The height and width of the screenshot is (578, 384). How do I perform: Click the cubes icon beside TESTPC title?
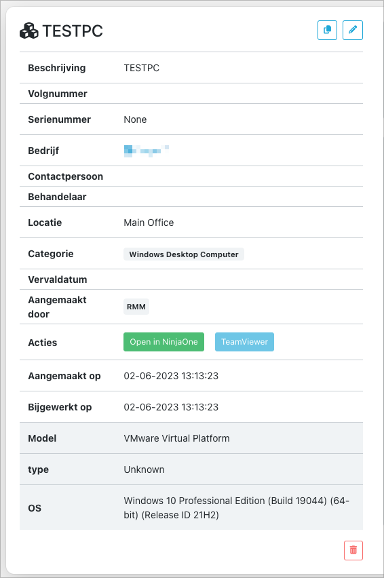[x=28, y=31]
